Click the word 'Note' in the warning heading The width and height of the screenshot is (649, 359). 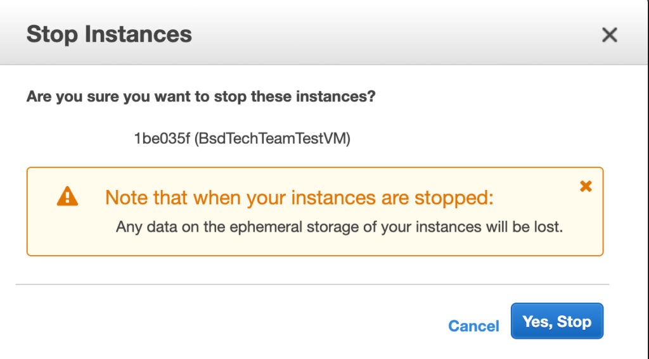[127, 198]
